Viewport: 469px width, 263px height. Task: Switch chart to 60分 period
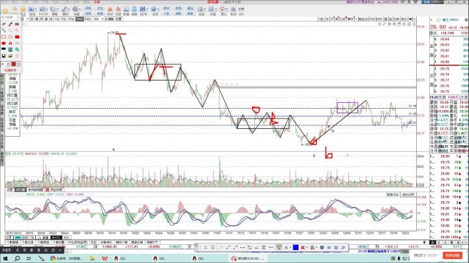(x=87, y=20)
